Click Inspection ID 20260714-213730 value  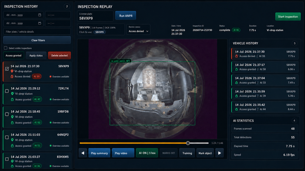coord(202,30)
